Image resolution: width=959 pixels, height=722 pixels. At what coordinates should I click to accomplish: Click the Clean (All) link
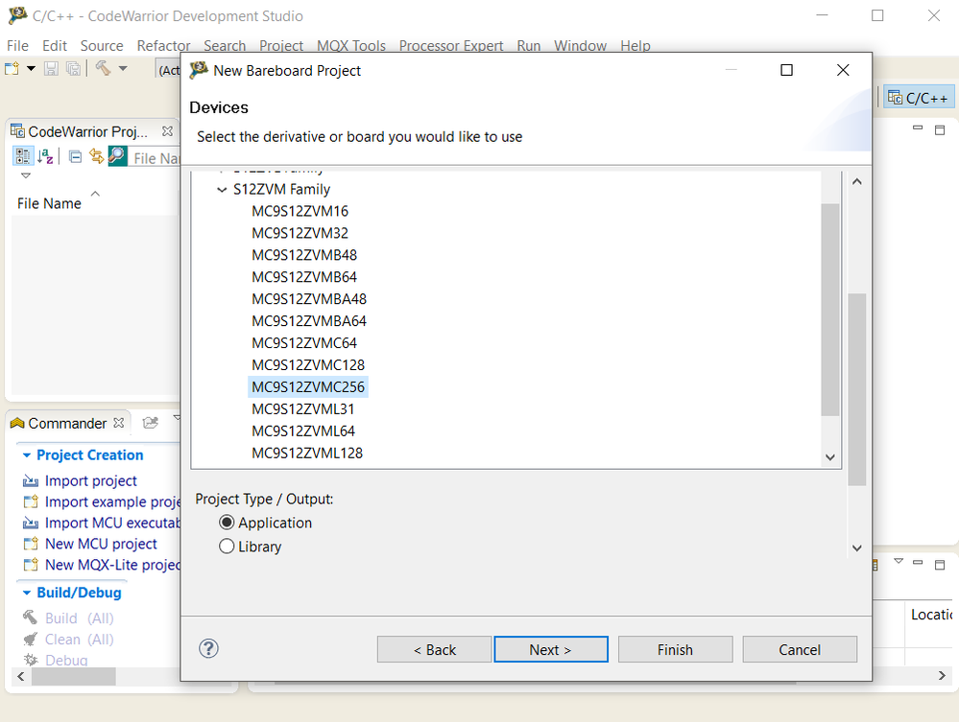(x=80, y=640)
